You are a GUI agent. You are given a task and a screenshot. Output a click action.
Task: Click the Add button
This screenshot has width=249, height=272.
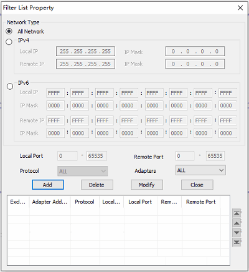coord(48,185)
